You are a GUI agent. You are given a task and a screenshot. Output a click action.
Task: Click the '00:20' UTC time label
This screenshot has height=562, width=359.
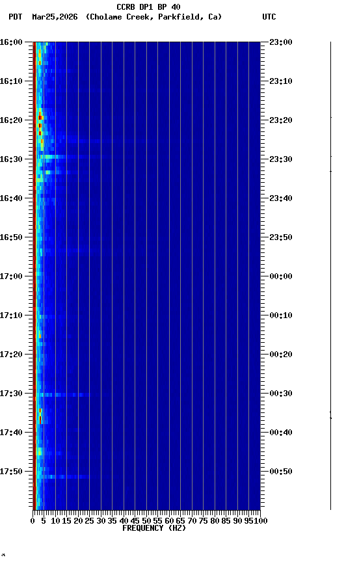(x=281, y=355)
